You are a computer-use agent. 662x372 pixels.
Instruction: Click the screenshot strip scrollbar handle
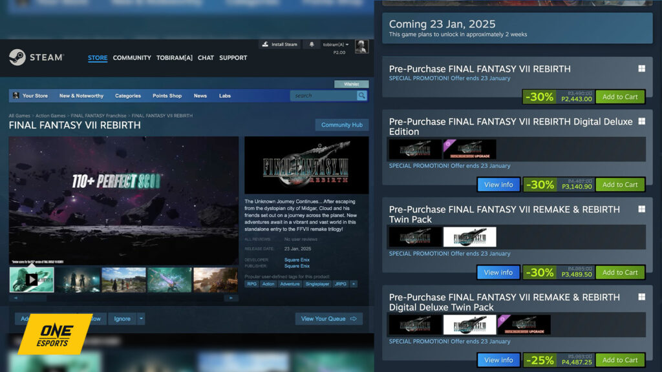(x=35, y=298)
